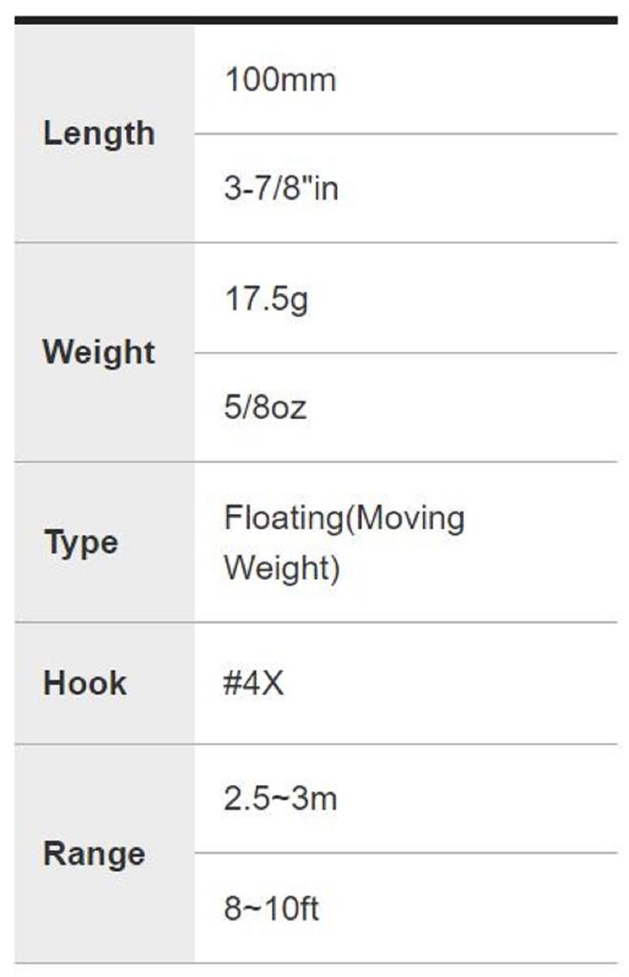Select the 100mm length value

(280, 80)
